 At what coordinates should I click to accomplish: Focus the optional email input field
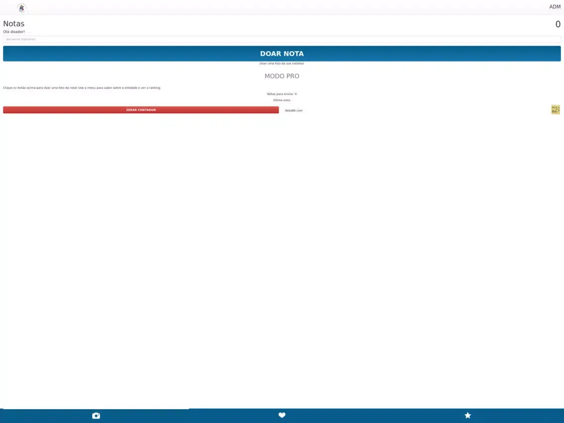point(282,39)
